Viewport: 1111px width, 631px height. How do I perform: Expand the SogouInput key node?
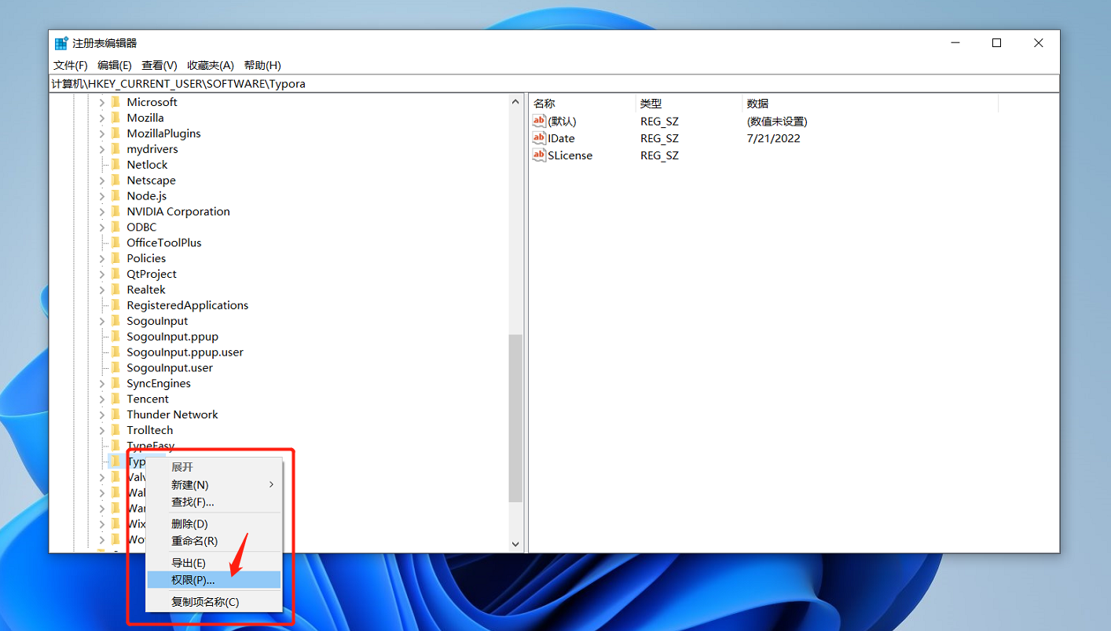coord(102,321)
